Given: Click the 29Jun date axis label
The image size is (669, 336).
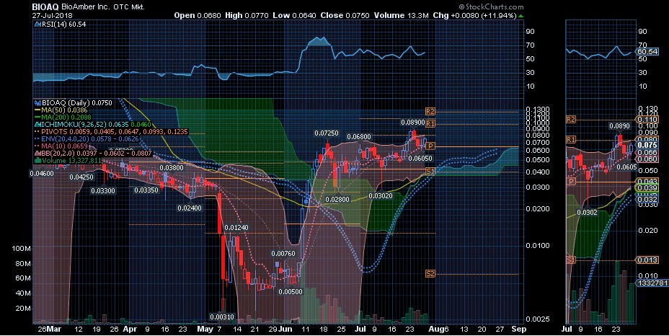Looking at the screenshot, I should click(280, 330).
